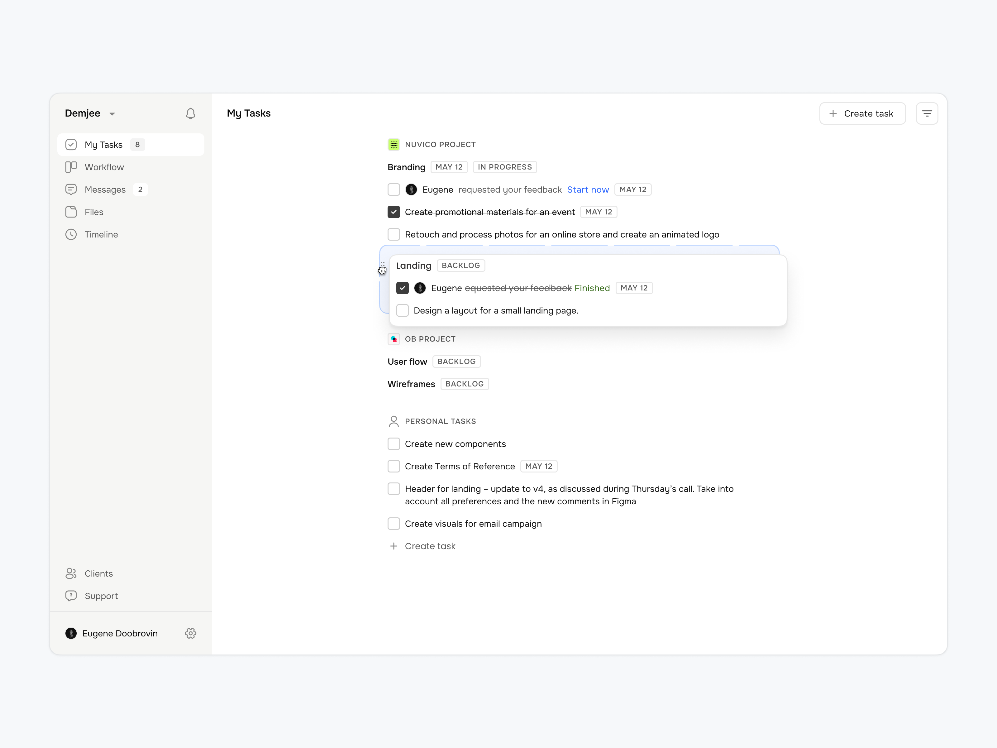
Task: Open account settings gear
Action: click(191, 633)
